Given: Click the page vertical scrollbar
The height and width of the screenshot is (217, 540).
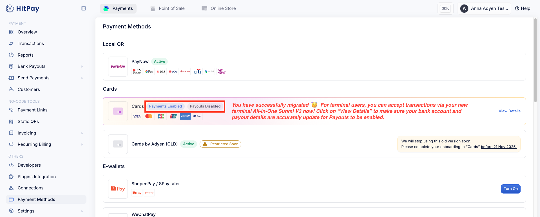Looking at the screenshot, I should point(535,60).
